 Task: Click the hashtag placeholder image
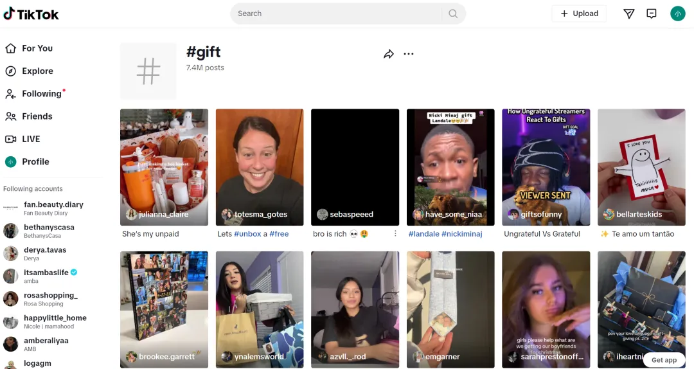[x=148, y=71]
